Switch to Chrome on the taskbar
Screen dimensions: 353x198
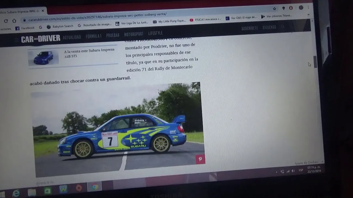(95, 187)
